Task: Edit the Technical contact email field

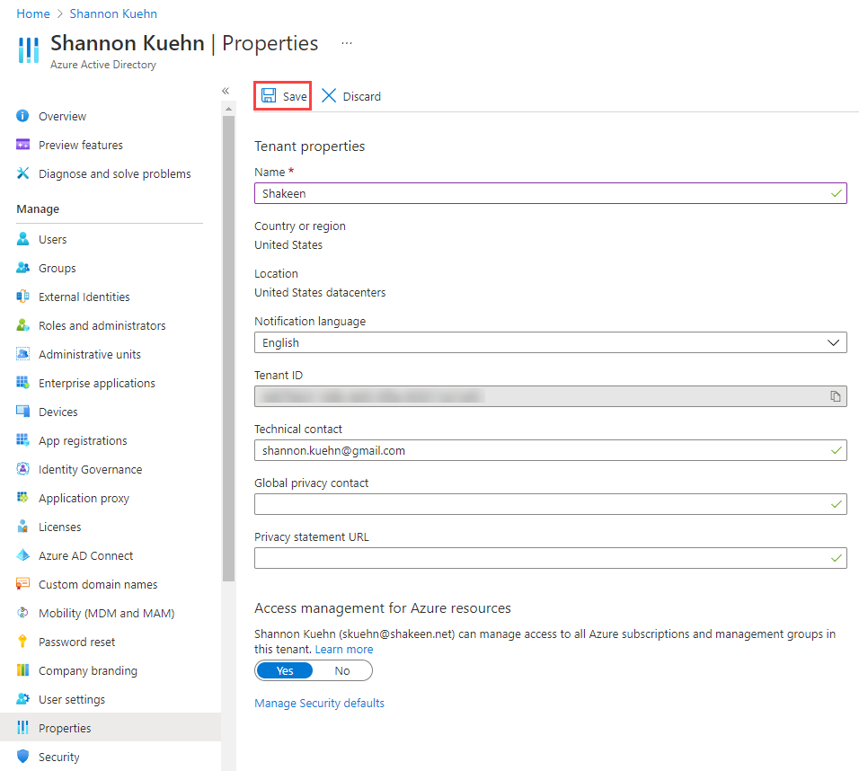Action: (551, 450)
